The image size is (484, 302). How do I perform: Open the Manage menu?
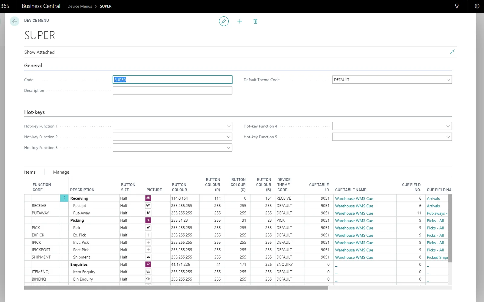(x=61, y=172)
